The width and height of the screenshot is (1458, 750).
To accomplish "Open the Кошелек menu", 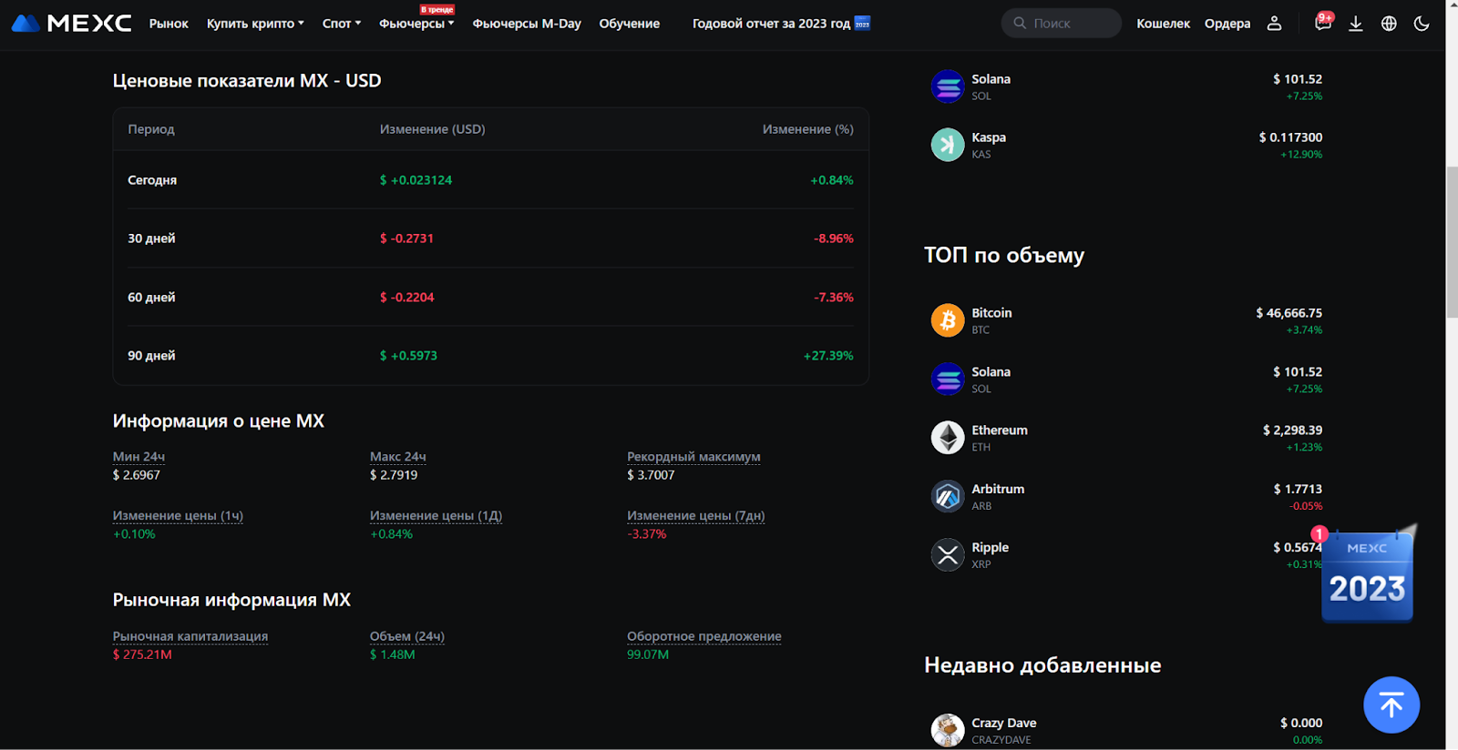I will click(1163, 24).
